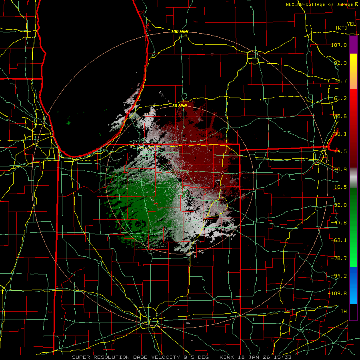The width and height of the screenshot is (360, 360).
Task: Select the -63.1 scale value
Action: click(x=339, y=240)
